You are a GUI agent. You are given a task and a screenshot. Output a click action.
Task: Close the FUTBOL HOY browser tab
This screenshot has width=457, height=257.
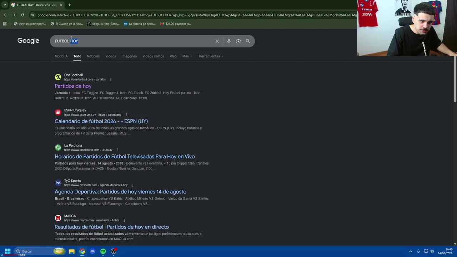pyautogui.click(x=61, y=5)
